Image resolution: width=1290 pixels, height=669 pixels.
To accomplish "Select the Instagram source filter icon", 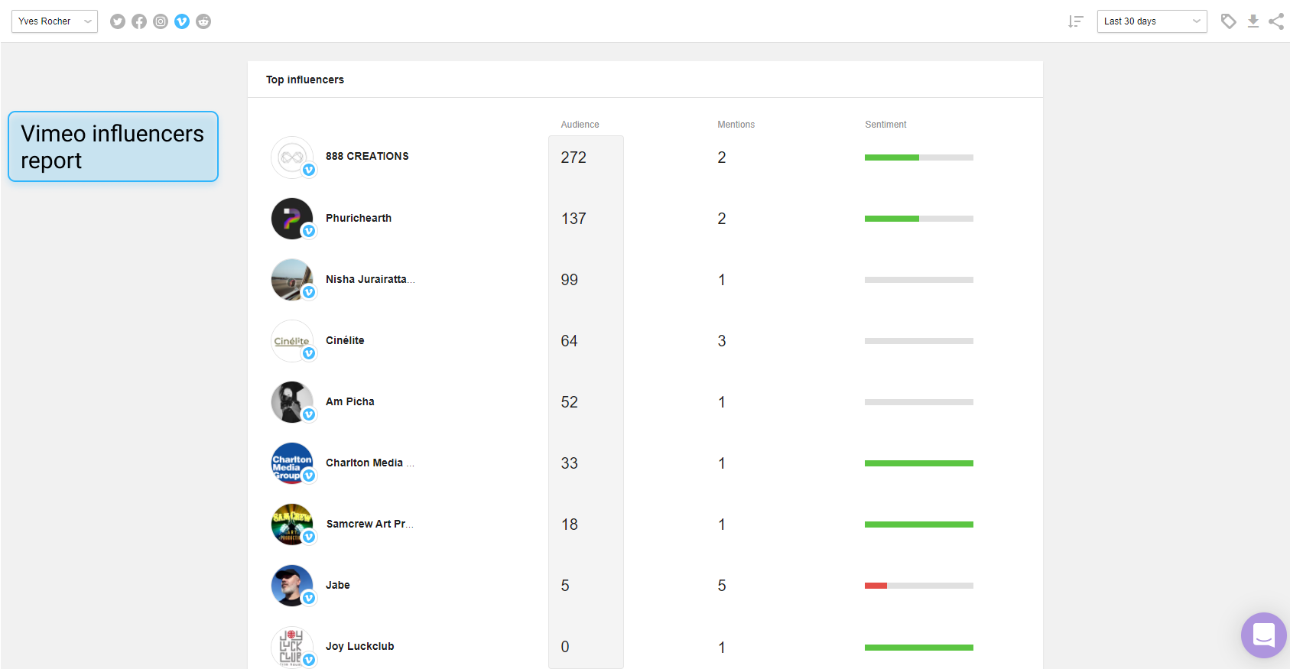I will (161, 21).
